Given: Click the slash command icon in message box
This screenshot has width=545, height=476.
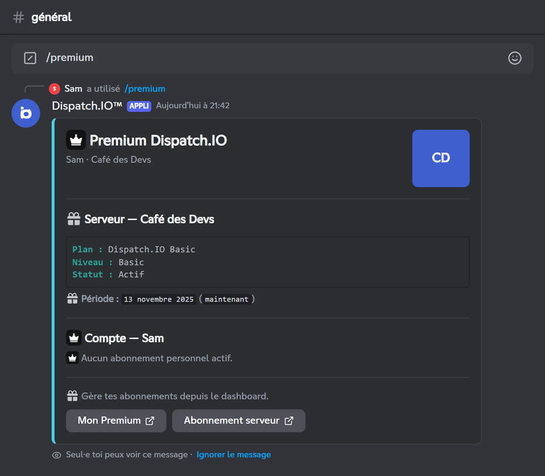Looking at the screenshot, I should click(x=30, y=58).
